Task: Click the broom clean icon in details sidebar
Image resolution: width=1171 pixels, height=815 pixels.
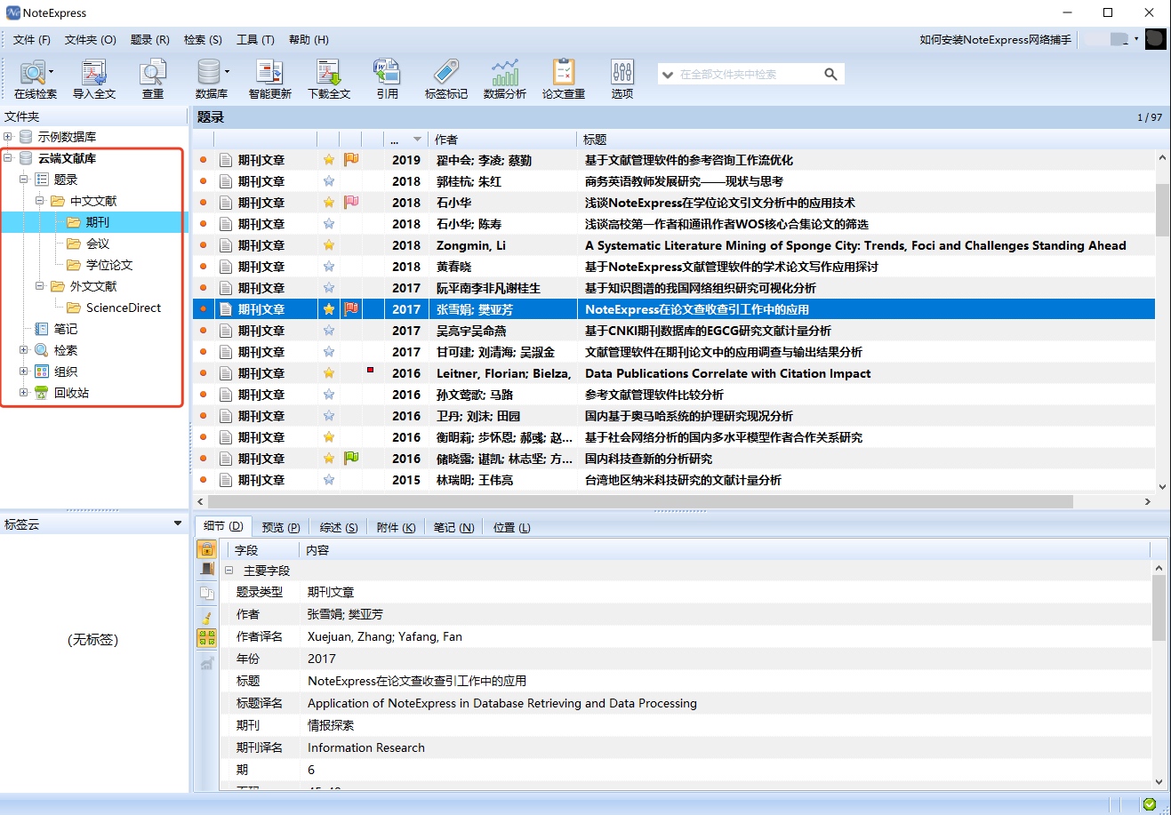Action: click(207, 617)
